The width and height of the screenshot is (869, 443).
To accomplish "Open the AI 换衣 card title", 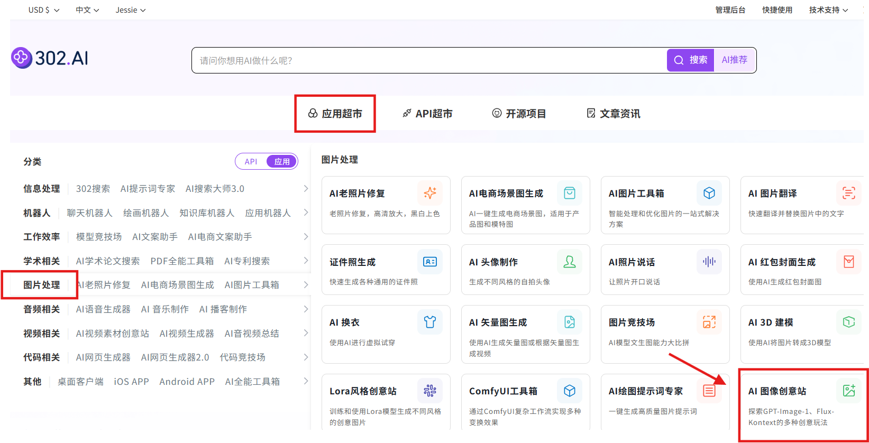I will [344, 322].
